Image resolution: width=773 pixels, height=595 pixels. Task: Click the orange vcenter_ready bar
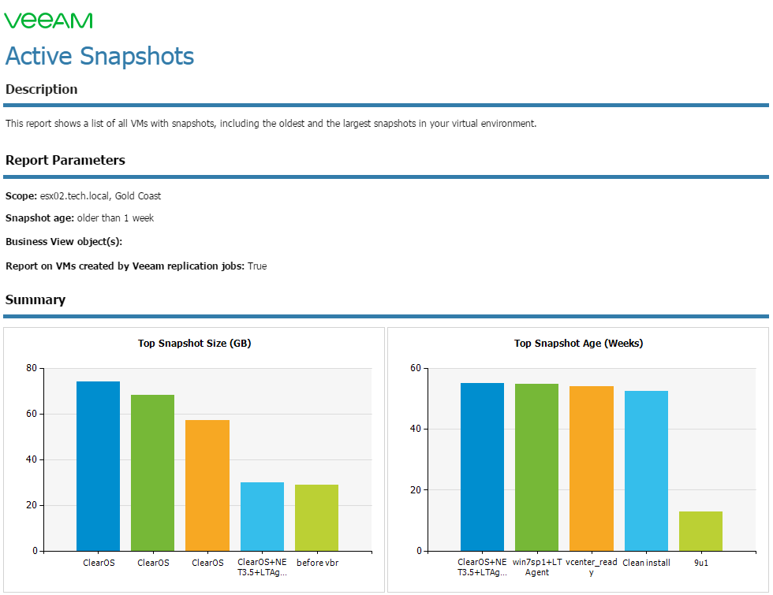click(591, 468)
